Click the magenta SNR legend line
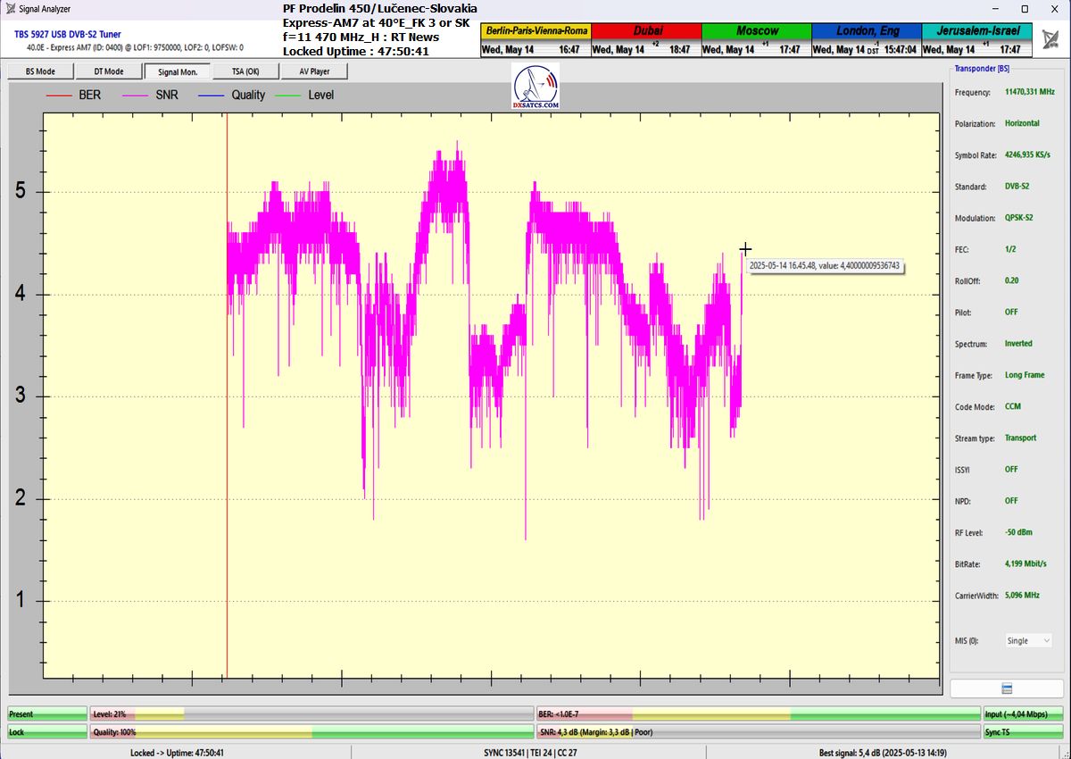 (x=136, y=95)
